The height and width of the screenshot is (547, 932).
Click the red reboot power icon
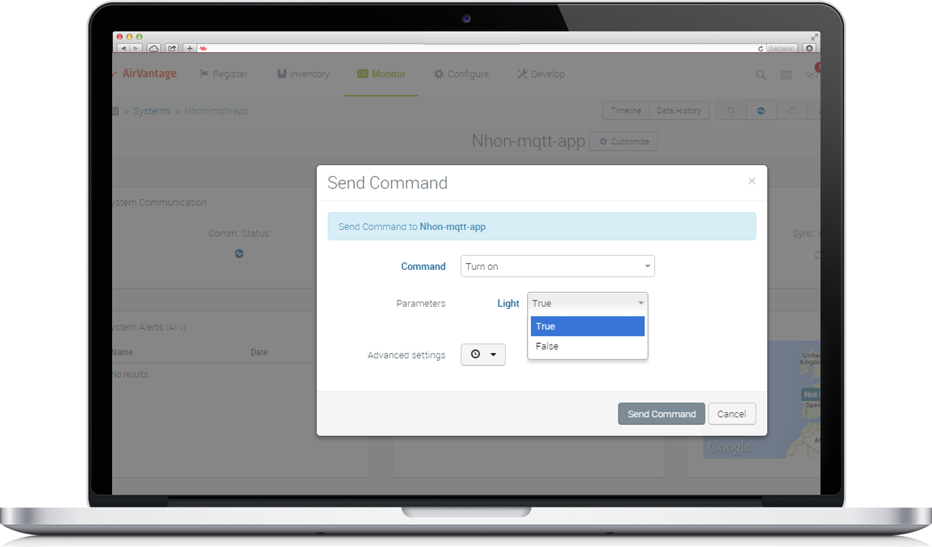tap(791, 110)
